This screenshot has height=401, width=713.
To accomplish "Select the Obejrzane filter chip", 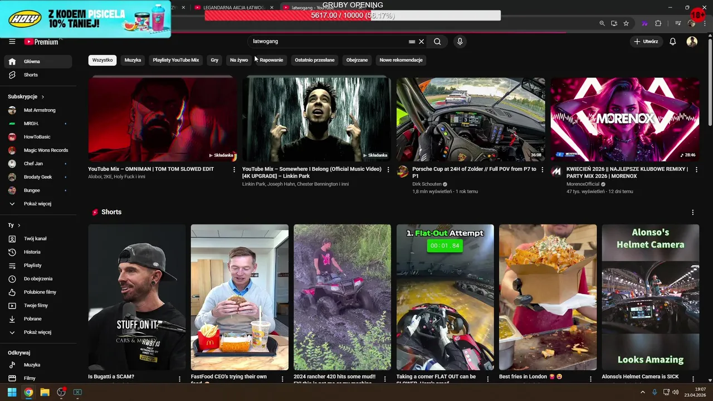I will coord(357,60).
